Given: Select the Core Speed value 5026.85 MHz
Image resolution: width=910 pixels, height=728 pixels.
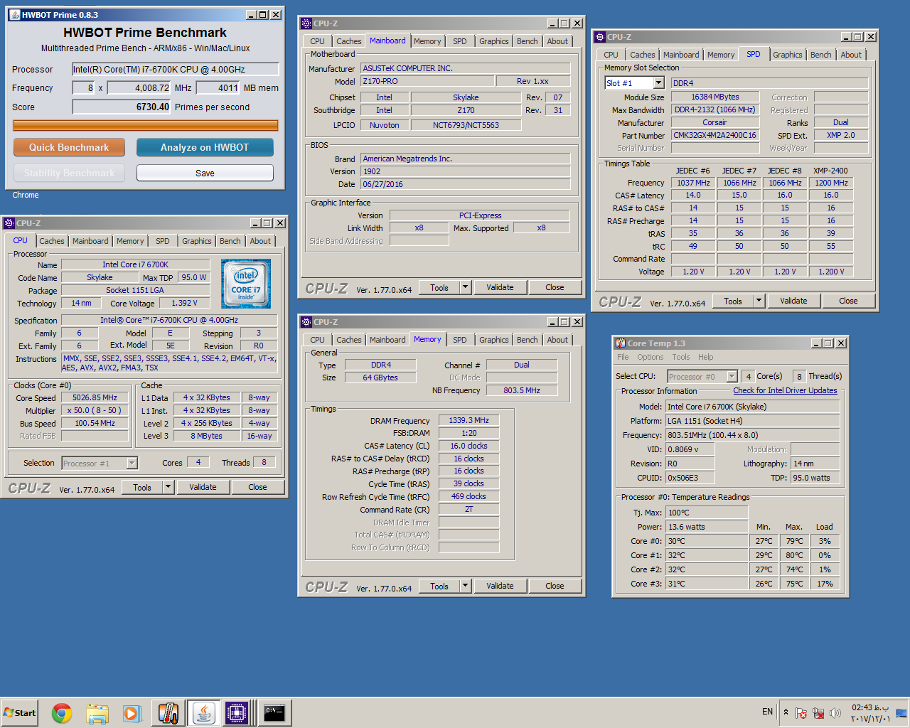Looking at the screenshot, I should tap(95, 397).
